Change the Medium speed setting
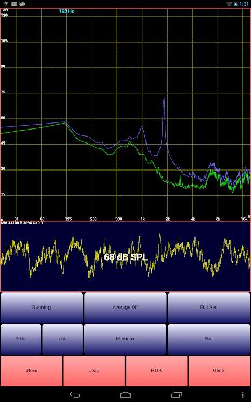 [x=125, y=339]
